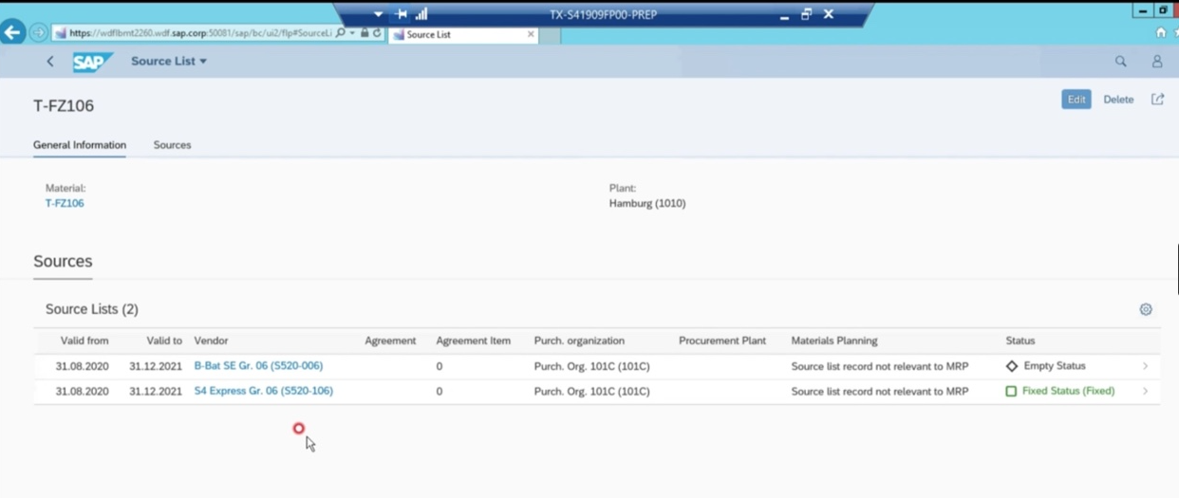Screen dimensions: 1179x498
Task: Click the green Fixed Status square icon
Action: [1011, 391]
